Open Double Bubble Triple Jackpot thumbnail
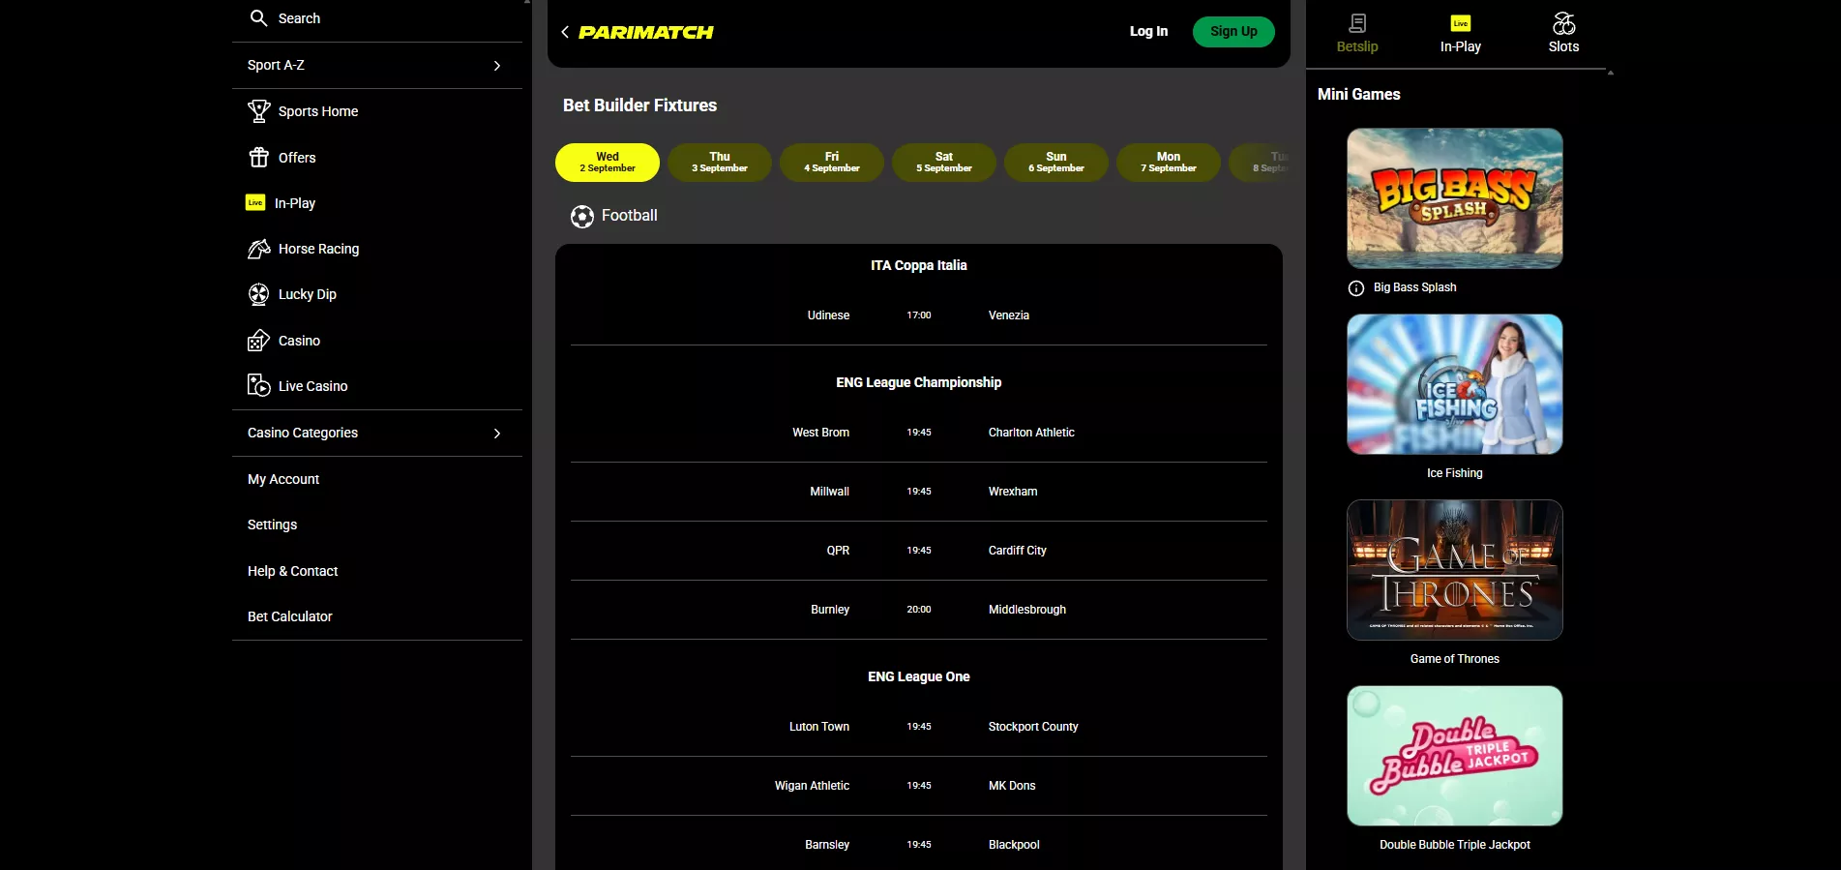 coord(1455,756)
